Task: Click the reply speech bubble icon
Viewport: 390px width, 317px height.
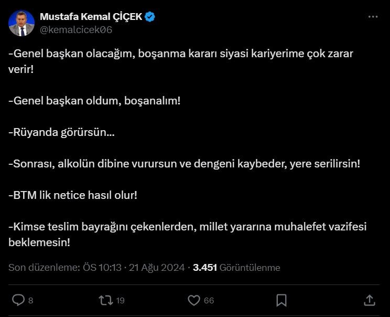Action: click(18, 300)
